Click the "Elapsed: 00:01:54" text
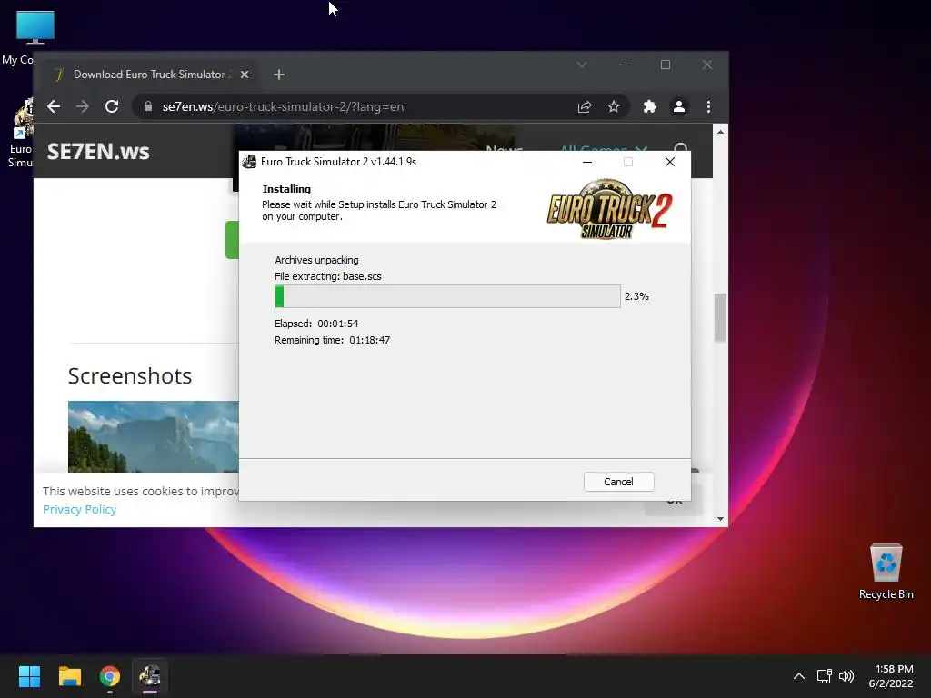931x698 pixels. 316,324
